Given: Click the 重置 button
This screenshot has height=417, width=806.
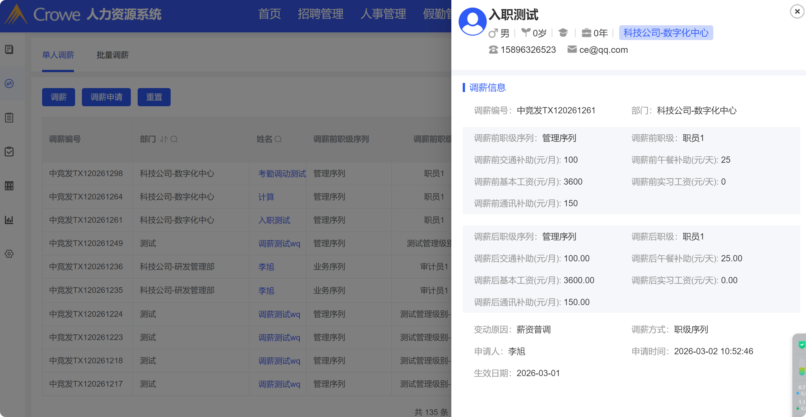Looking at the screenshot, I should (154, 97).
